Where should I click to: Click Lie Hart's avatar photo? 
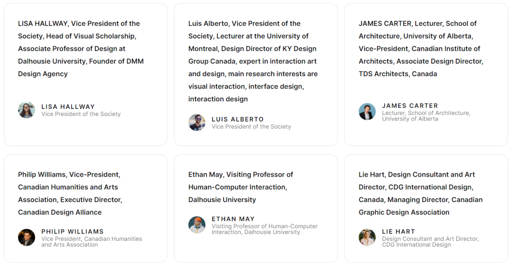click(367, 237)
